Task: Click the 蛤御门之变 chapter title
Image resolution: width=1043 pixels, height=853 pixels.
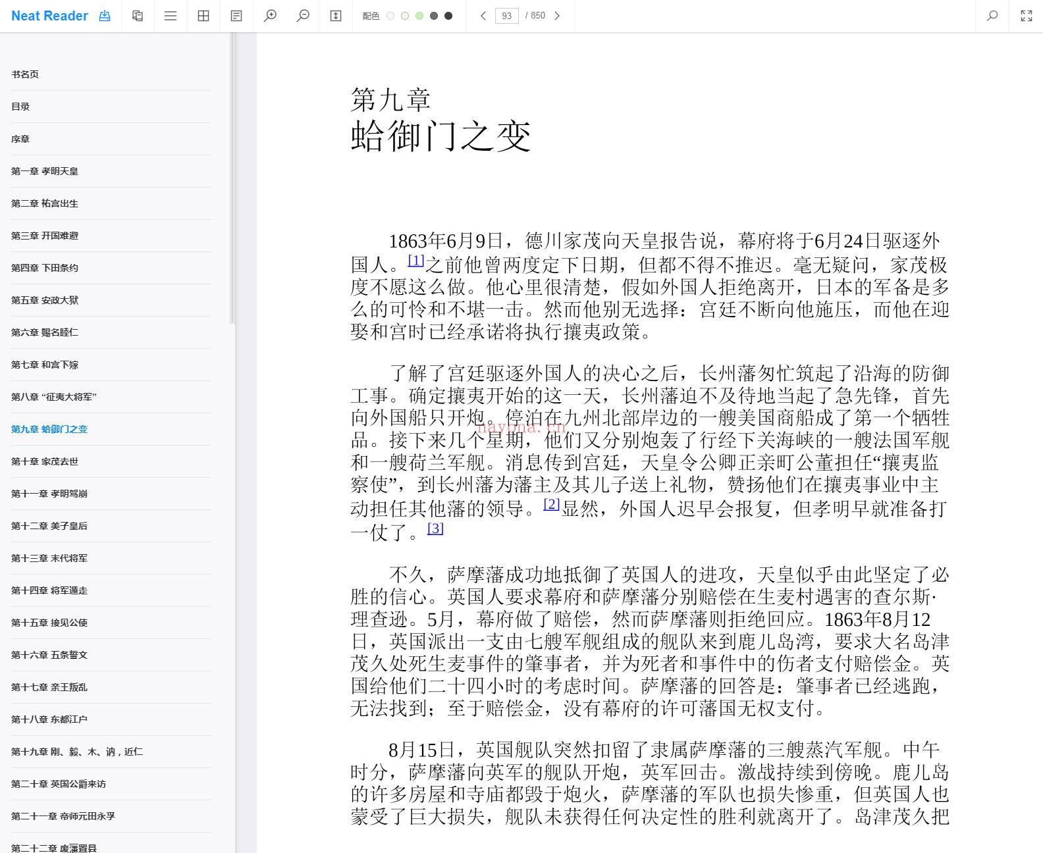Action: click(441, 137)
